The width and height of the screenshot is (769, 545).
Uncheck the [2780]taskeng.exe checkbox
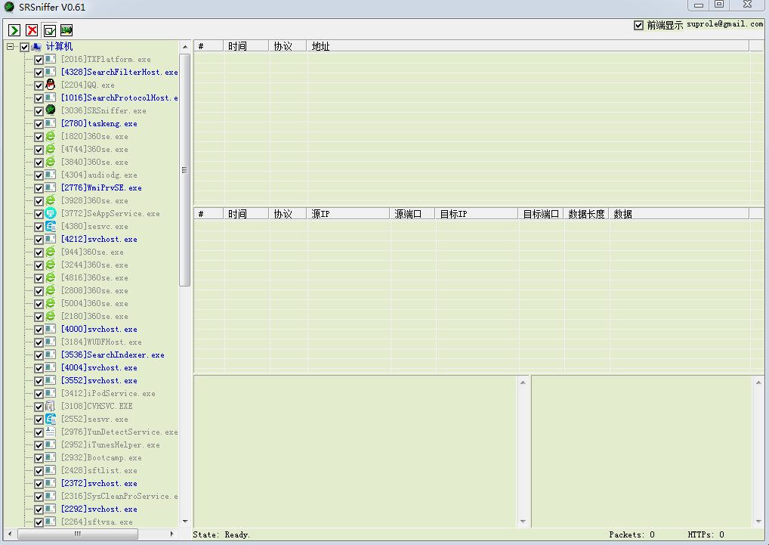(x=39, y=124)
